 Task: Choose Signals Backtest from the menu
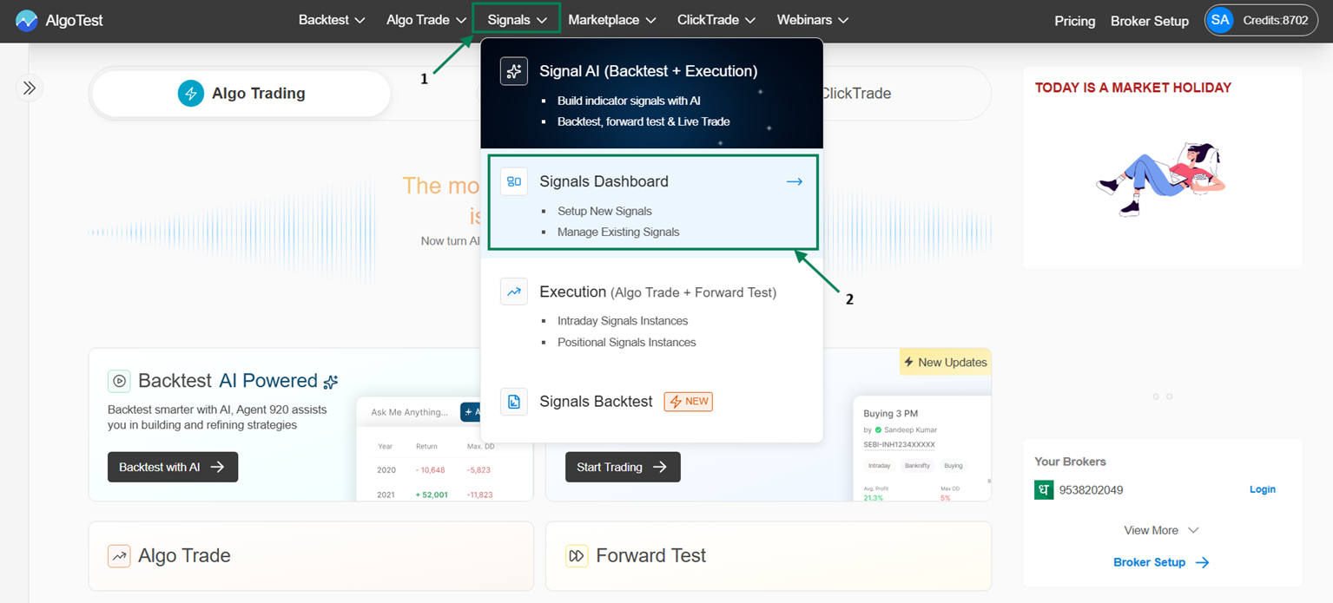[596, 402]
